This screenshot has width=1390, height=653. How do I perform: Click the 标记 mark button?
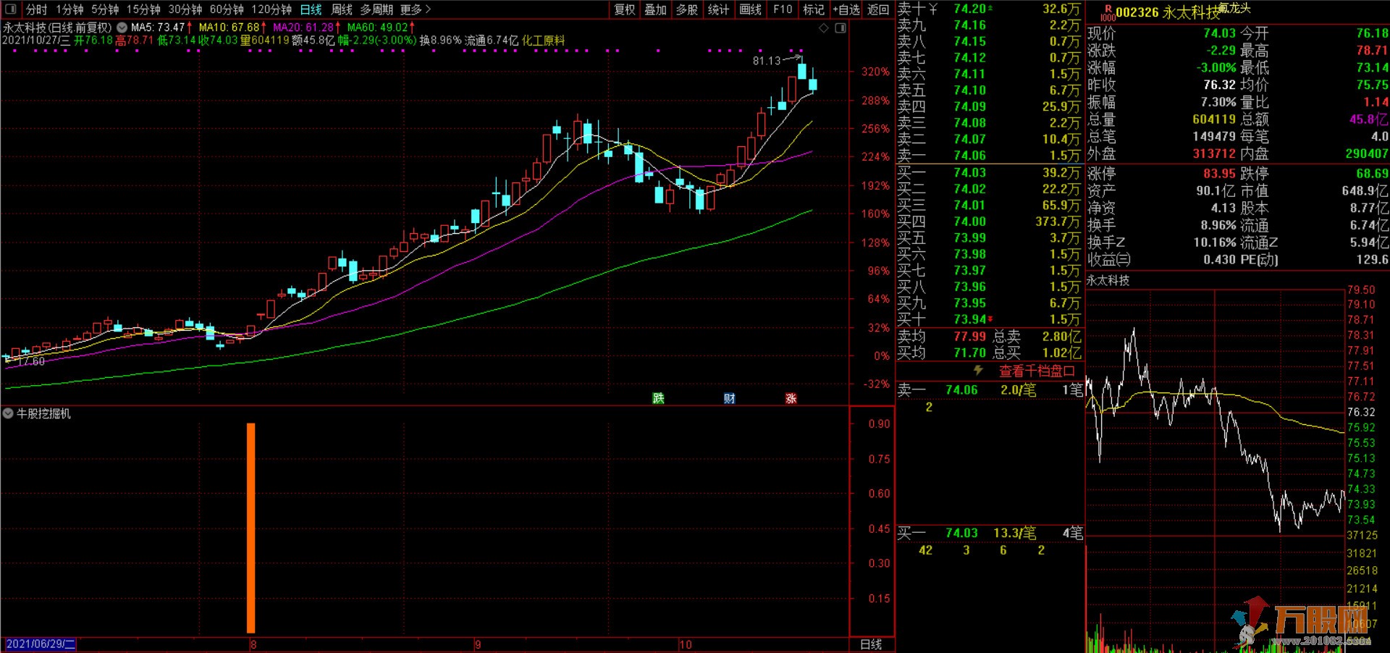tap(814, 9)
